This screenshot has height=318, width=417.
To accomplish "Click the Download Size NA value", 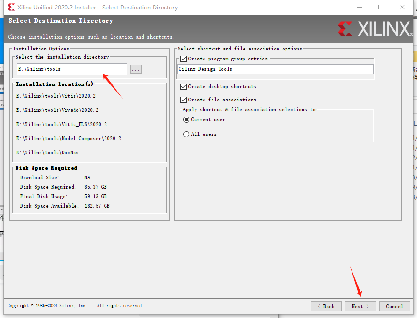I will 87,178.
